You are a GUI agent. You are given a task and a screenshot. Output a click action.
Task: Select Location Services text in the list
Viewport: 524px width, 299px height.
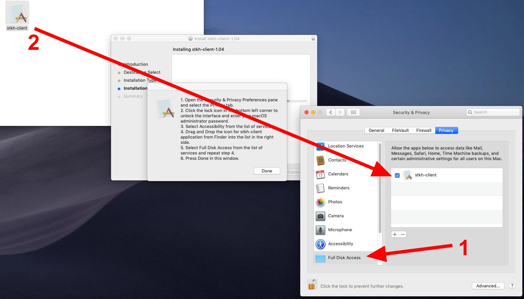[x=346, y=146]
